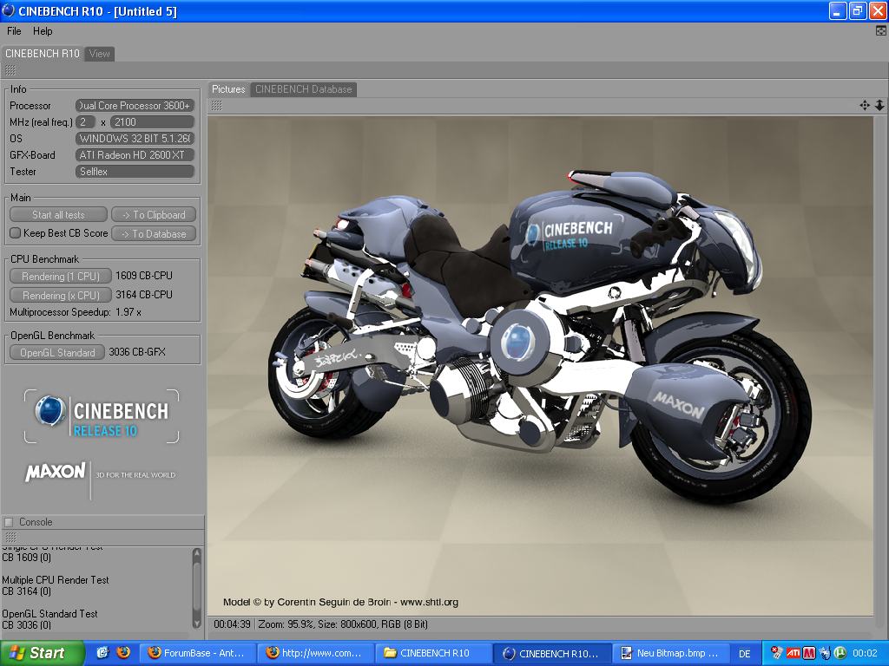
Task: Click the GFX-Board field ATI Radeon HD 2600 XT
Action: pos(135,154)
